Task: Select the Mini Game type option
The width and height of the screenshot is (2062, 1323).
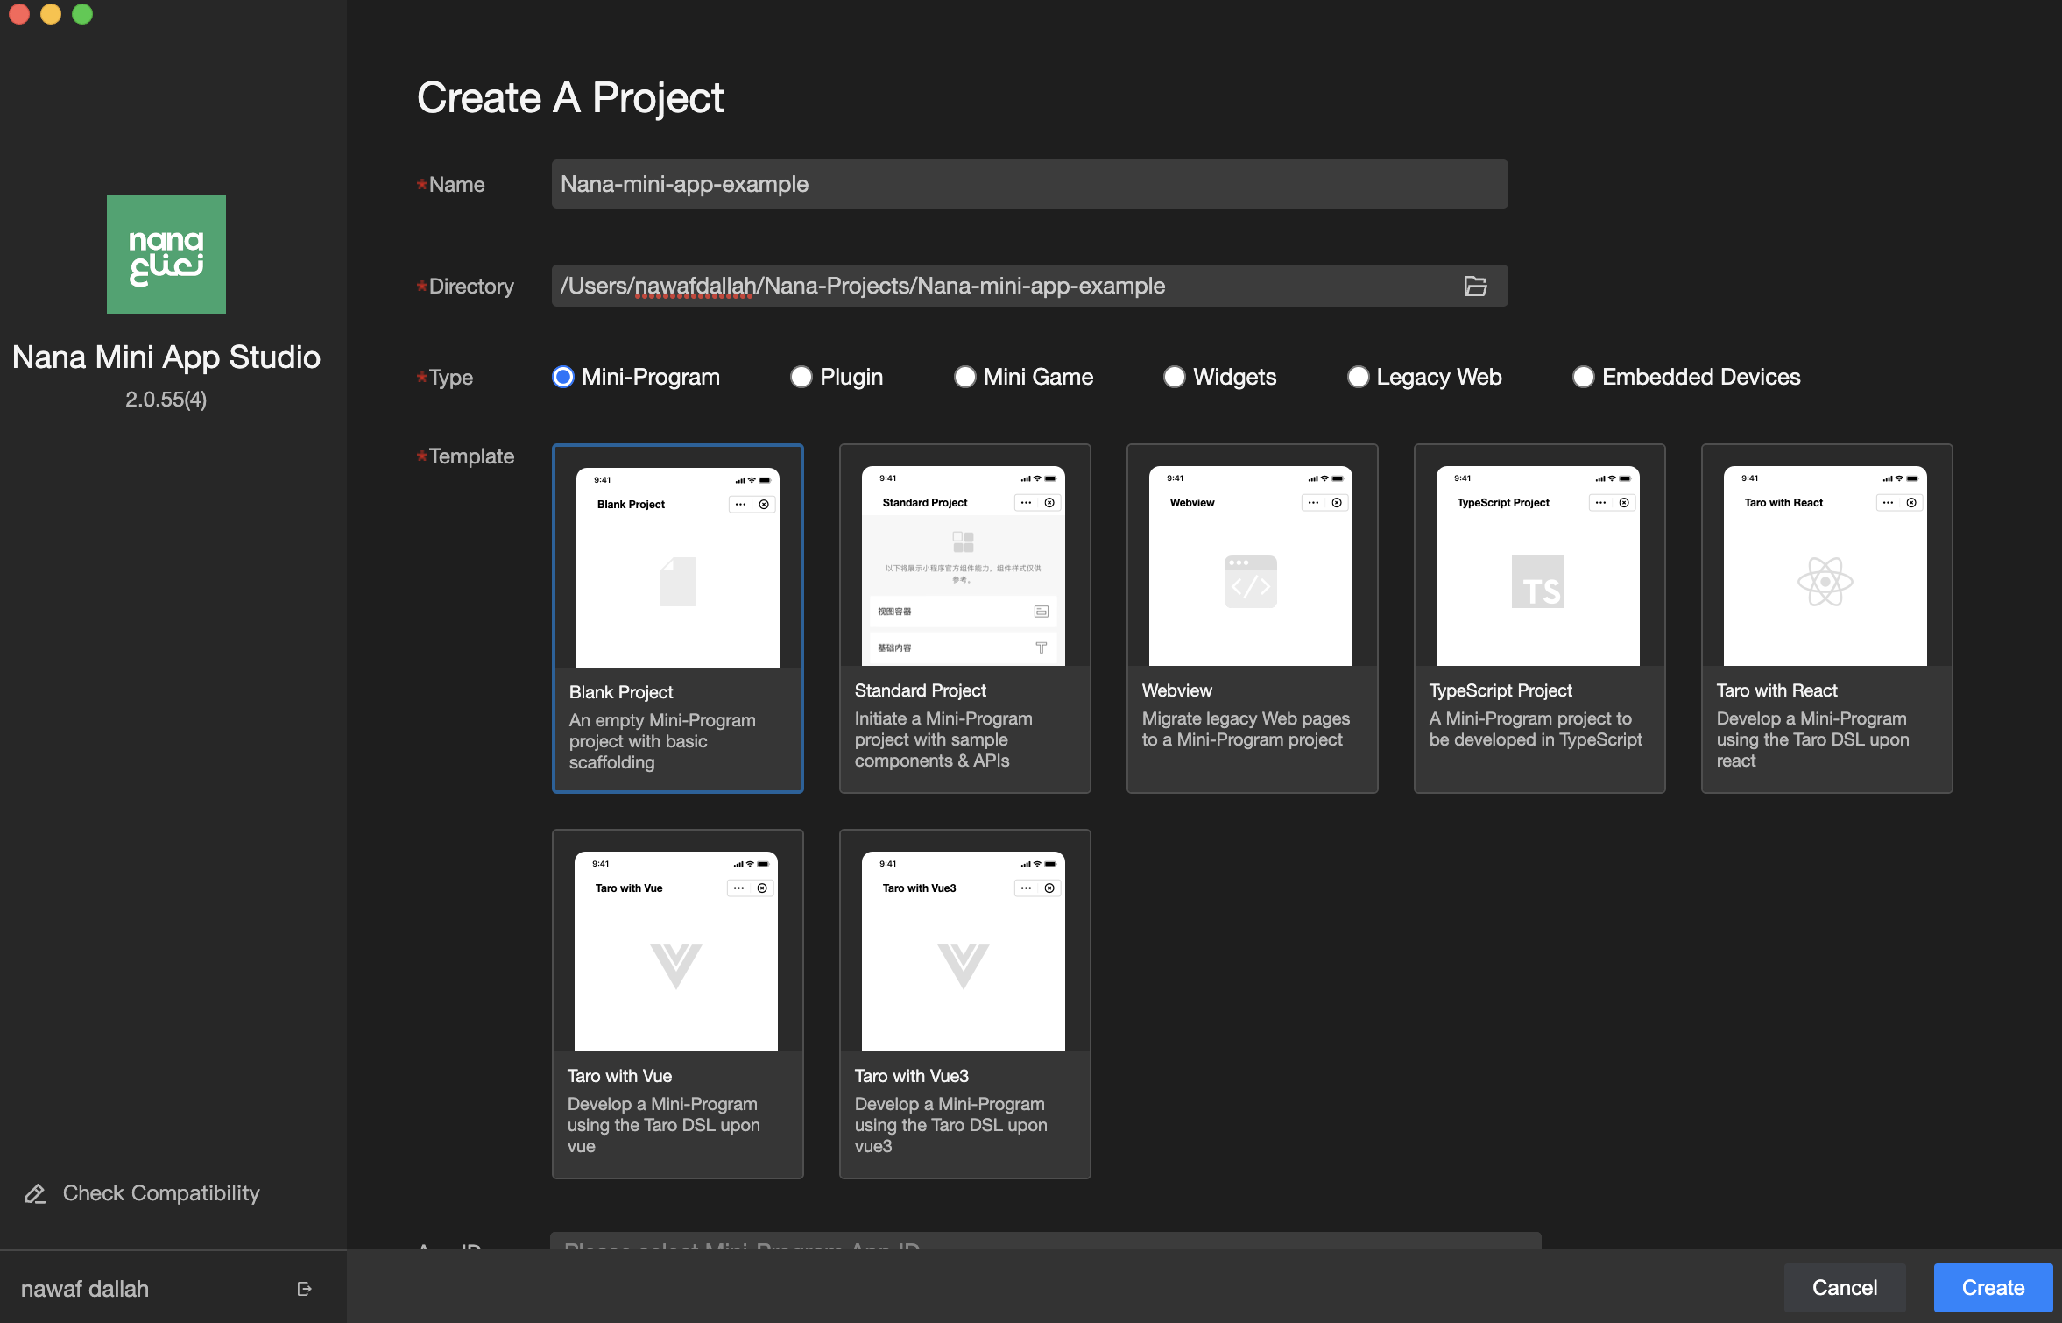Action: pos(964,377)
